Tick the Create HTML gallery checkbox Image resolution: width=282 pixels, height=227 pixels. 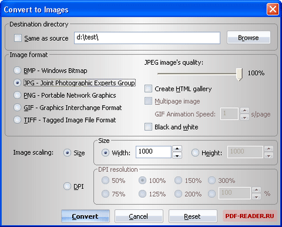point(148,89)
